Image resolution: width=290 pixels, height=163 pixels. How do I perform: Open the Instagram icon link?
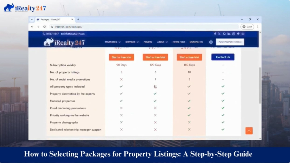tap(234, 34)
